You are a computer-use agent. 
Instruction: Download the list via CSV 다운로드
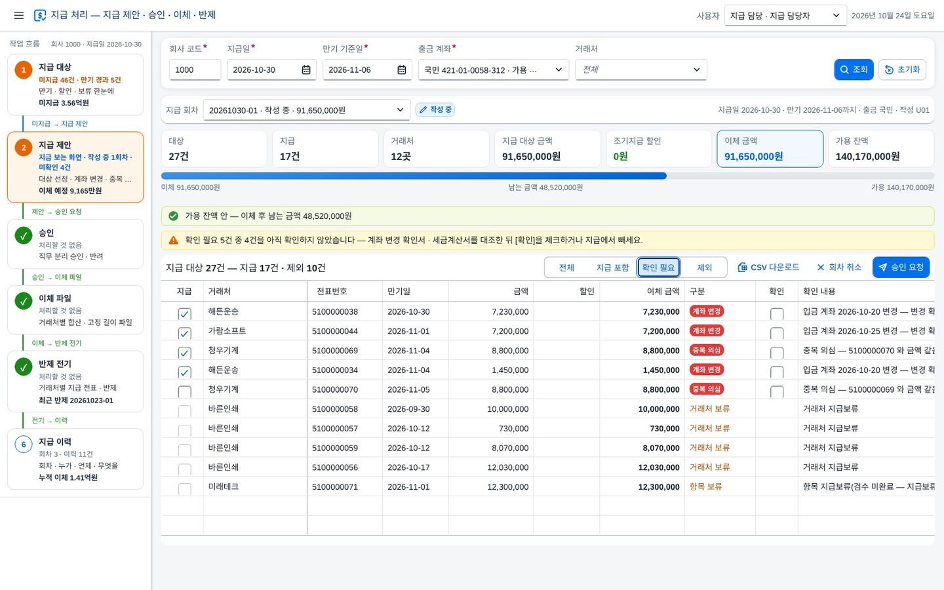point(768,267)
